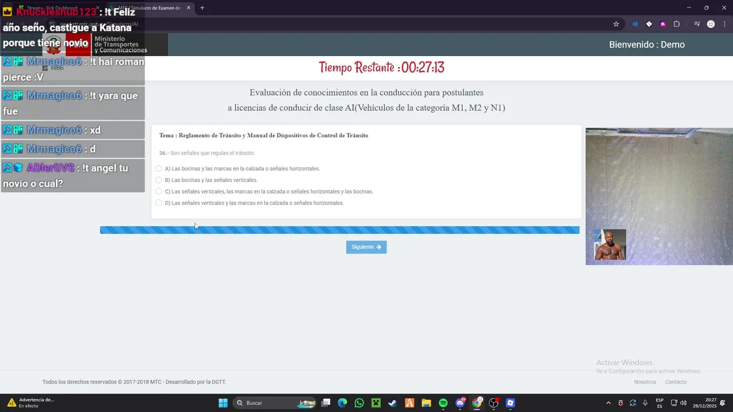This screenshot has width=733, height=412.
Task: Click the Mrmagico6 yara que fue message
Action: (73, 103)
